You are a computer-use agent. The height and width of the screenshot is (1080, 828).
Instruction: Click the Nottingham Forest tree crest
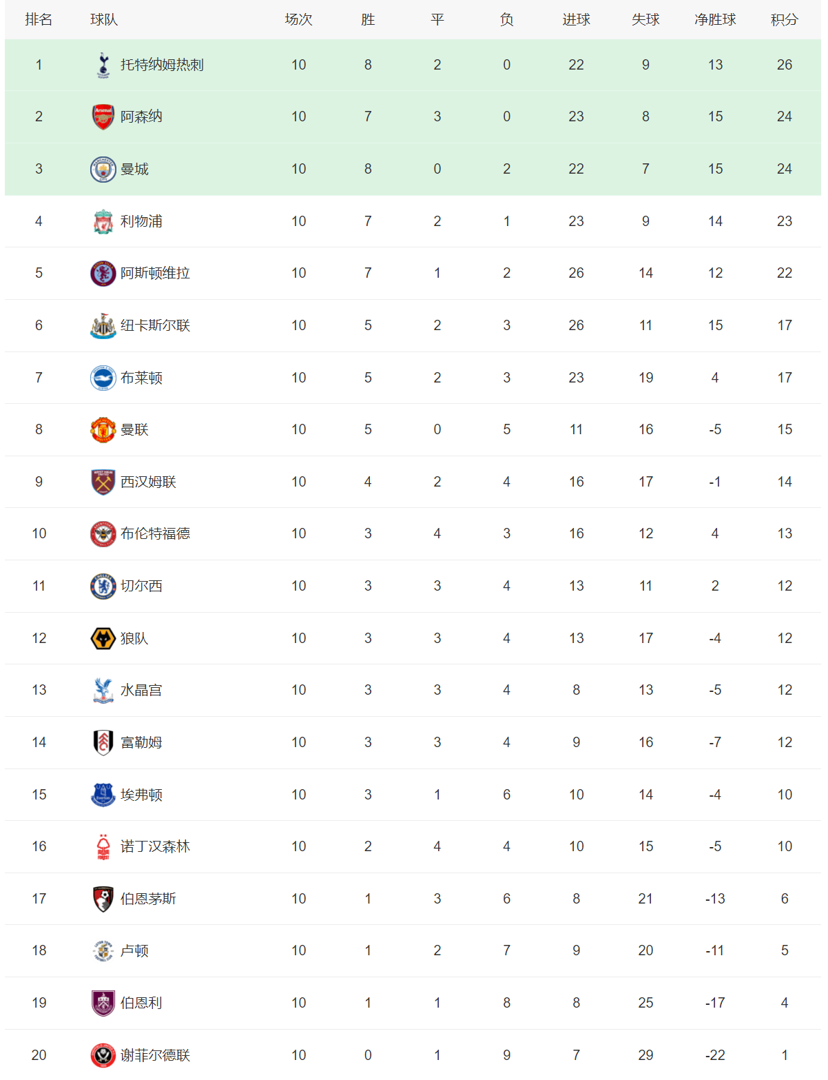(103, 847)
